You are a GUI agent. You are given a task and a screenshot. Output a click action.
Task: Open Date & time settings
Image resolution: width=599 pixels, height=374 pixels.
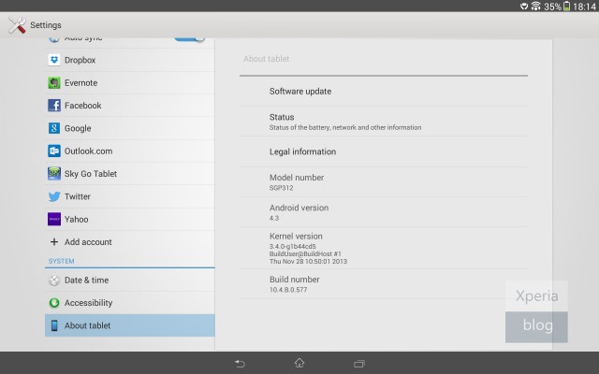click(x=130, y=280)
